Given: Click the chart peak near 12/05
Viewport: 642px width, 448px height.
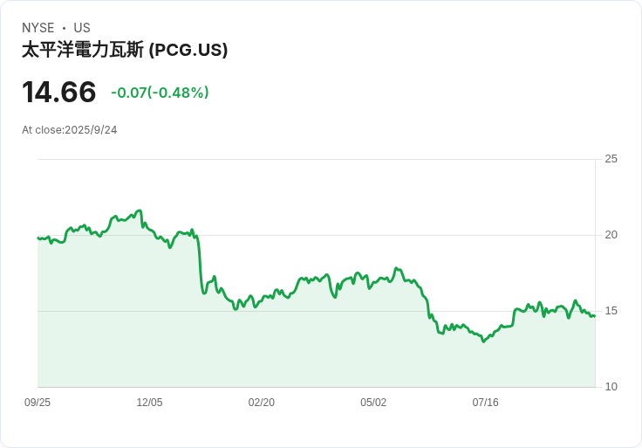Looking at the screenshot, I should click(x=140, y=210).
